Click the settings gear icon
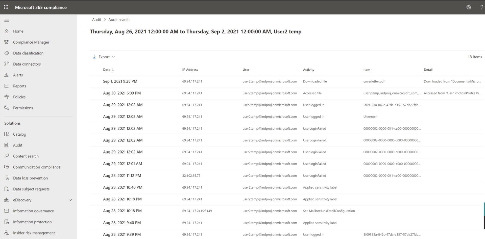Viewport: 485px width, 239px height. coord(469,7)
